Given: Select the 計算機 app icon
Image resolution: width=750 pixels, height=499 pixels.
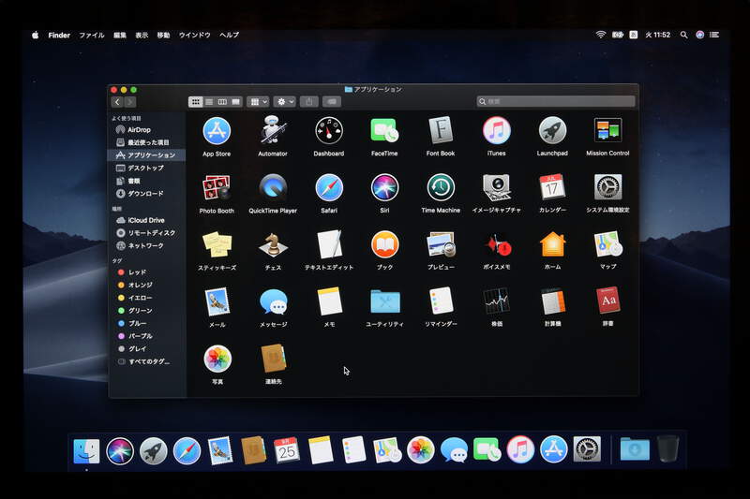Looking at the screenshot, I should pyautogui.click(x=553, y=301).
